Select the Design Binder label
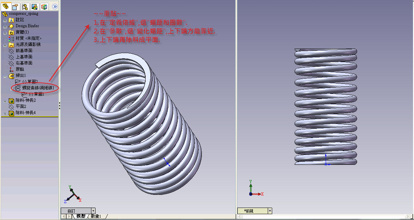The image size is (414, 220). 27,26
